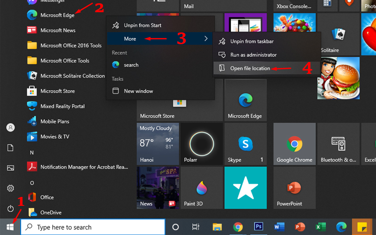
Task: Open Word from the taskbar
Action: click(279, 227)
